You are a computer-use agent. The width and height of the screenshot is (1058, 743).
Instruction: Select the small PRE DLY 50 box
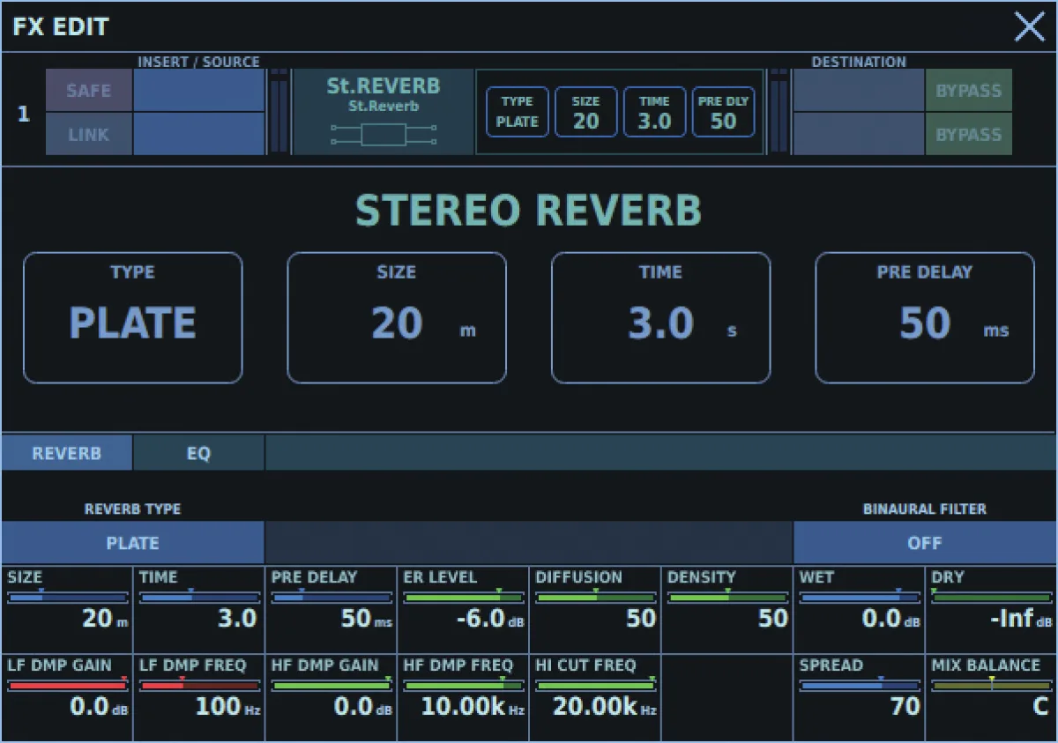(x=723, y=112)
